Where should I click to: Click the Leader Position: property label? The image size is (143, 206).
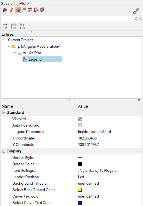click(26, 177)
